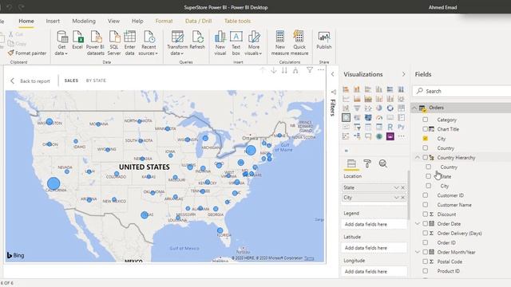Open the City field dropdown arrow
Viewport: 511px width, 287px height.
396,198
